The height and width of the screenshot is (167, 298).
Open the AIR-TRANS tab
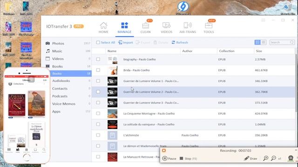click(188, 28)
